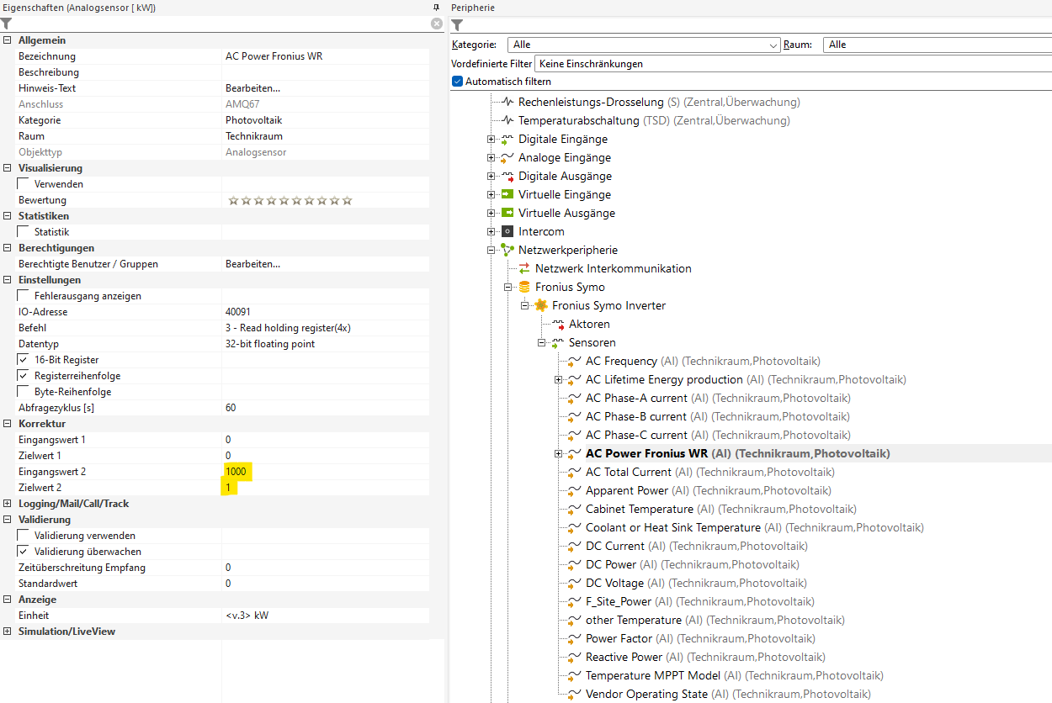Click the Vendor Operating State sensor icon
This screenshot has width=1052, height=703.
(575, 694)
